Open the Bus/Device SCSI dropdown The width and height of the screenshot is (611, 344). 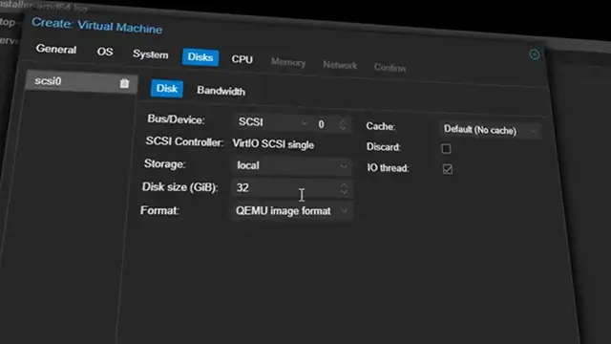pos(305,123)
